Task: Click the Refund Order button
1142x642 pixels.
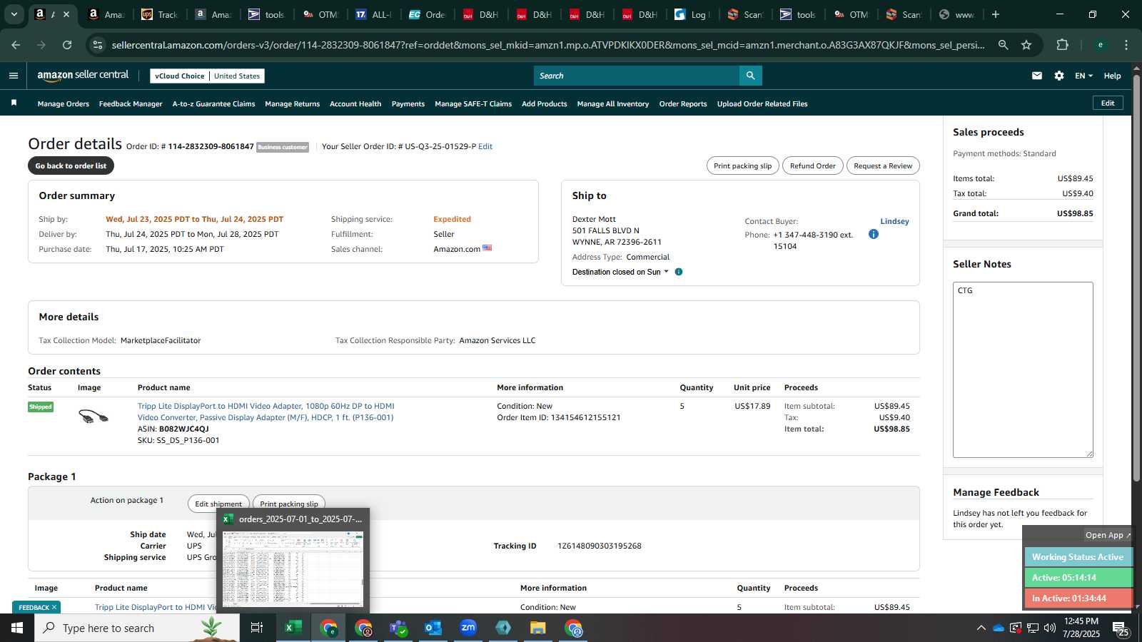Action: [812, 165]
